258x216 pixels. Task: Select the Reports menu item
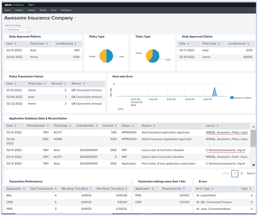pos(43,10)
